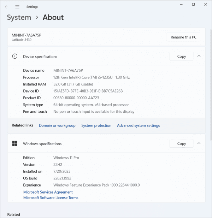Click device name value MININT-7A6A75P in specifications
This screenshot has width=212, height=218.
(68, 71)
